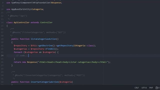Click '$this' variable on line 21
The image size is (160, 90).
click(33, 45)
